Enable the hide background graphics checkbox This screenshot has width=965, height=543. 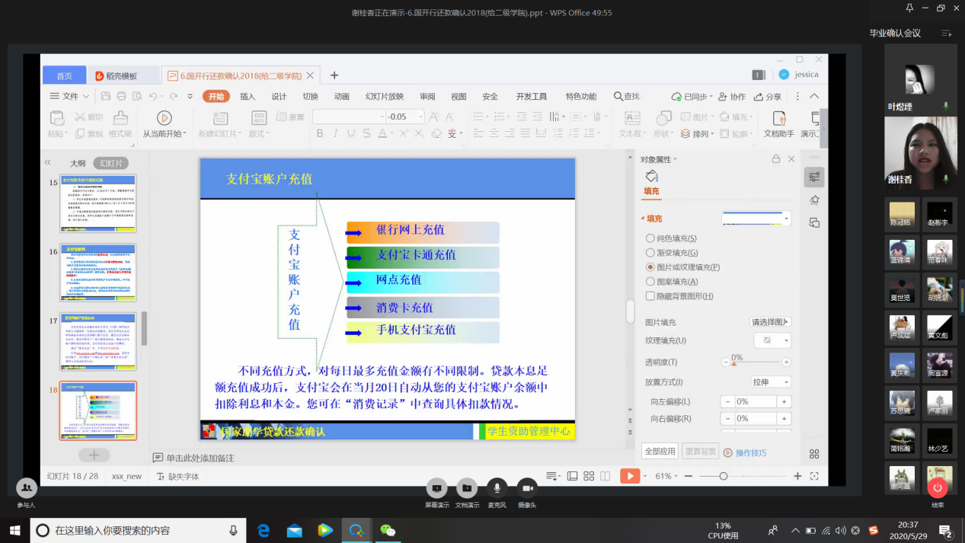click(650, 296)
